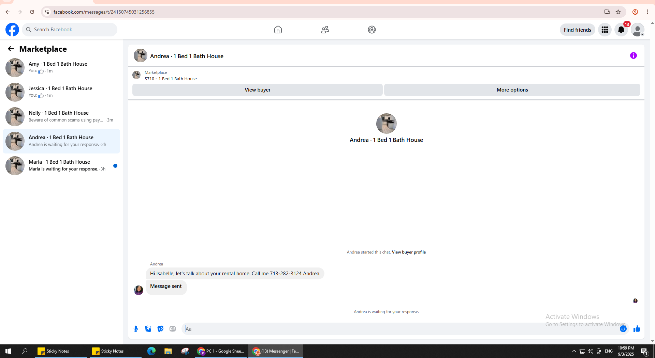Open Windows taskbar search
The height and width of the screenshot is (358, 655).
point(25,351)
